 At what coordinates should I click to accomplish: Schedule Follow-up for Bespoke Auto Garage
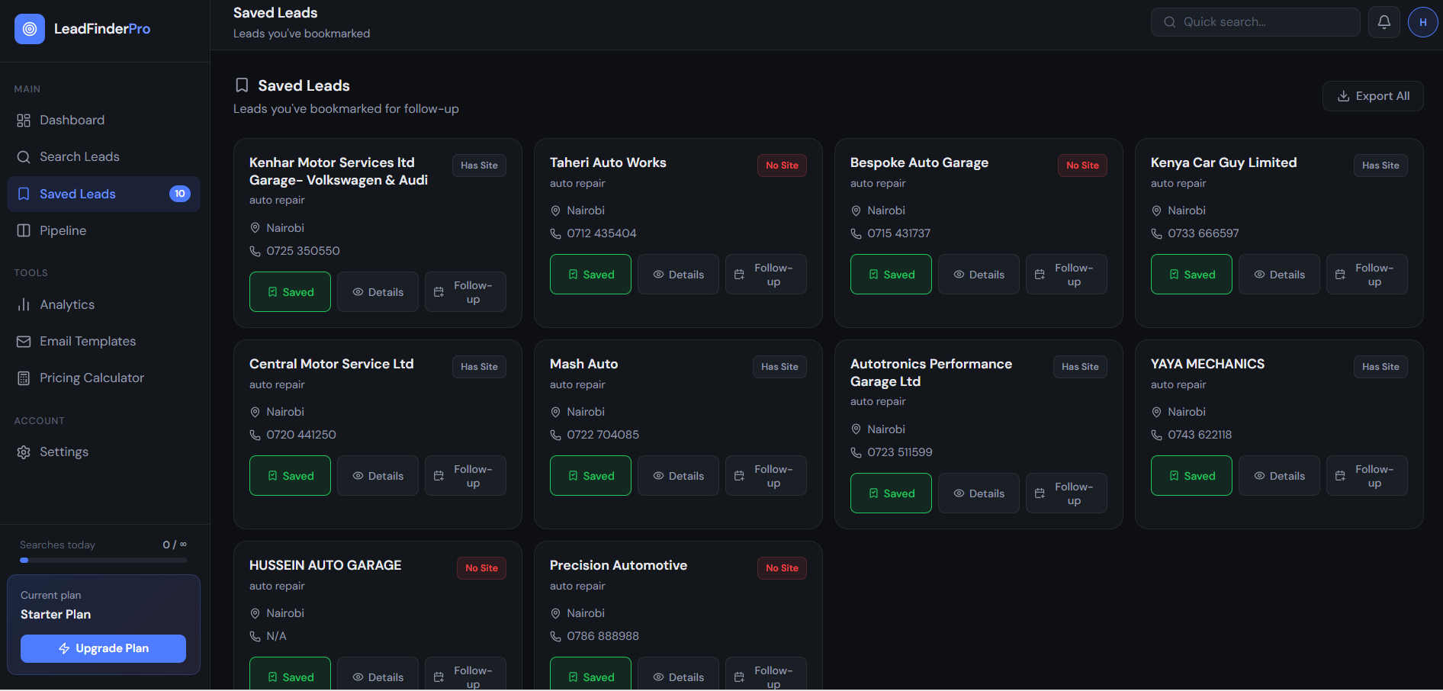[1066, 275]
